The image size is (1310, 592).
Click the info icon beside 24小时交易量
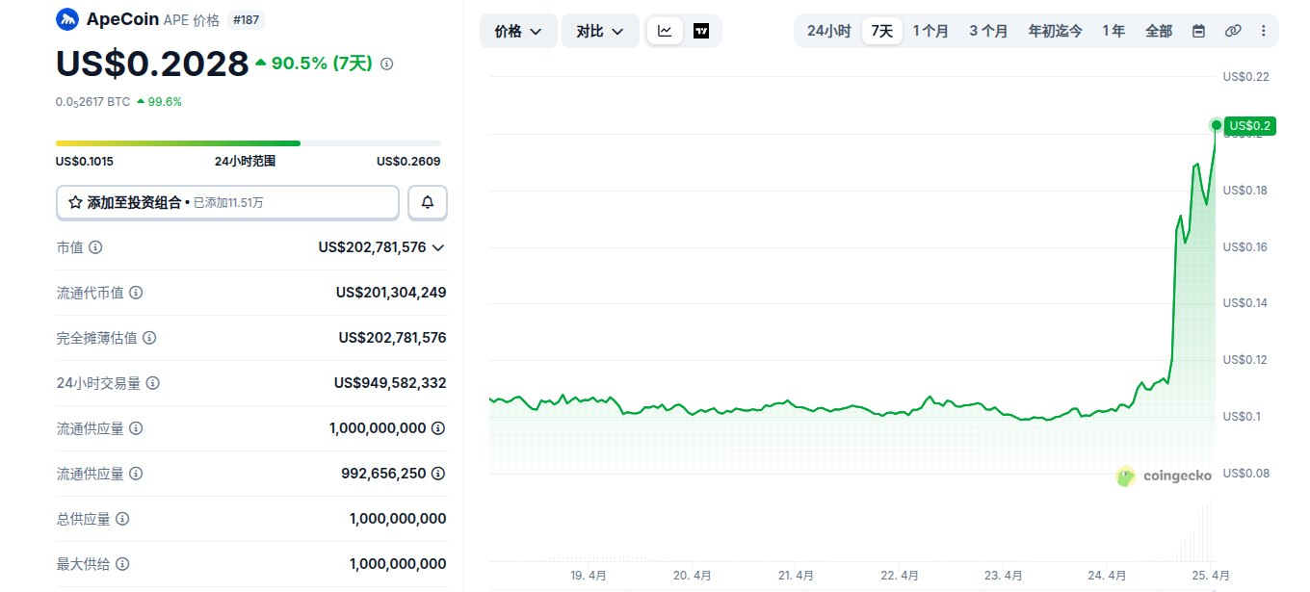coord(152,383)
